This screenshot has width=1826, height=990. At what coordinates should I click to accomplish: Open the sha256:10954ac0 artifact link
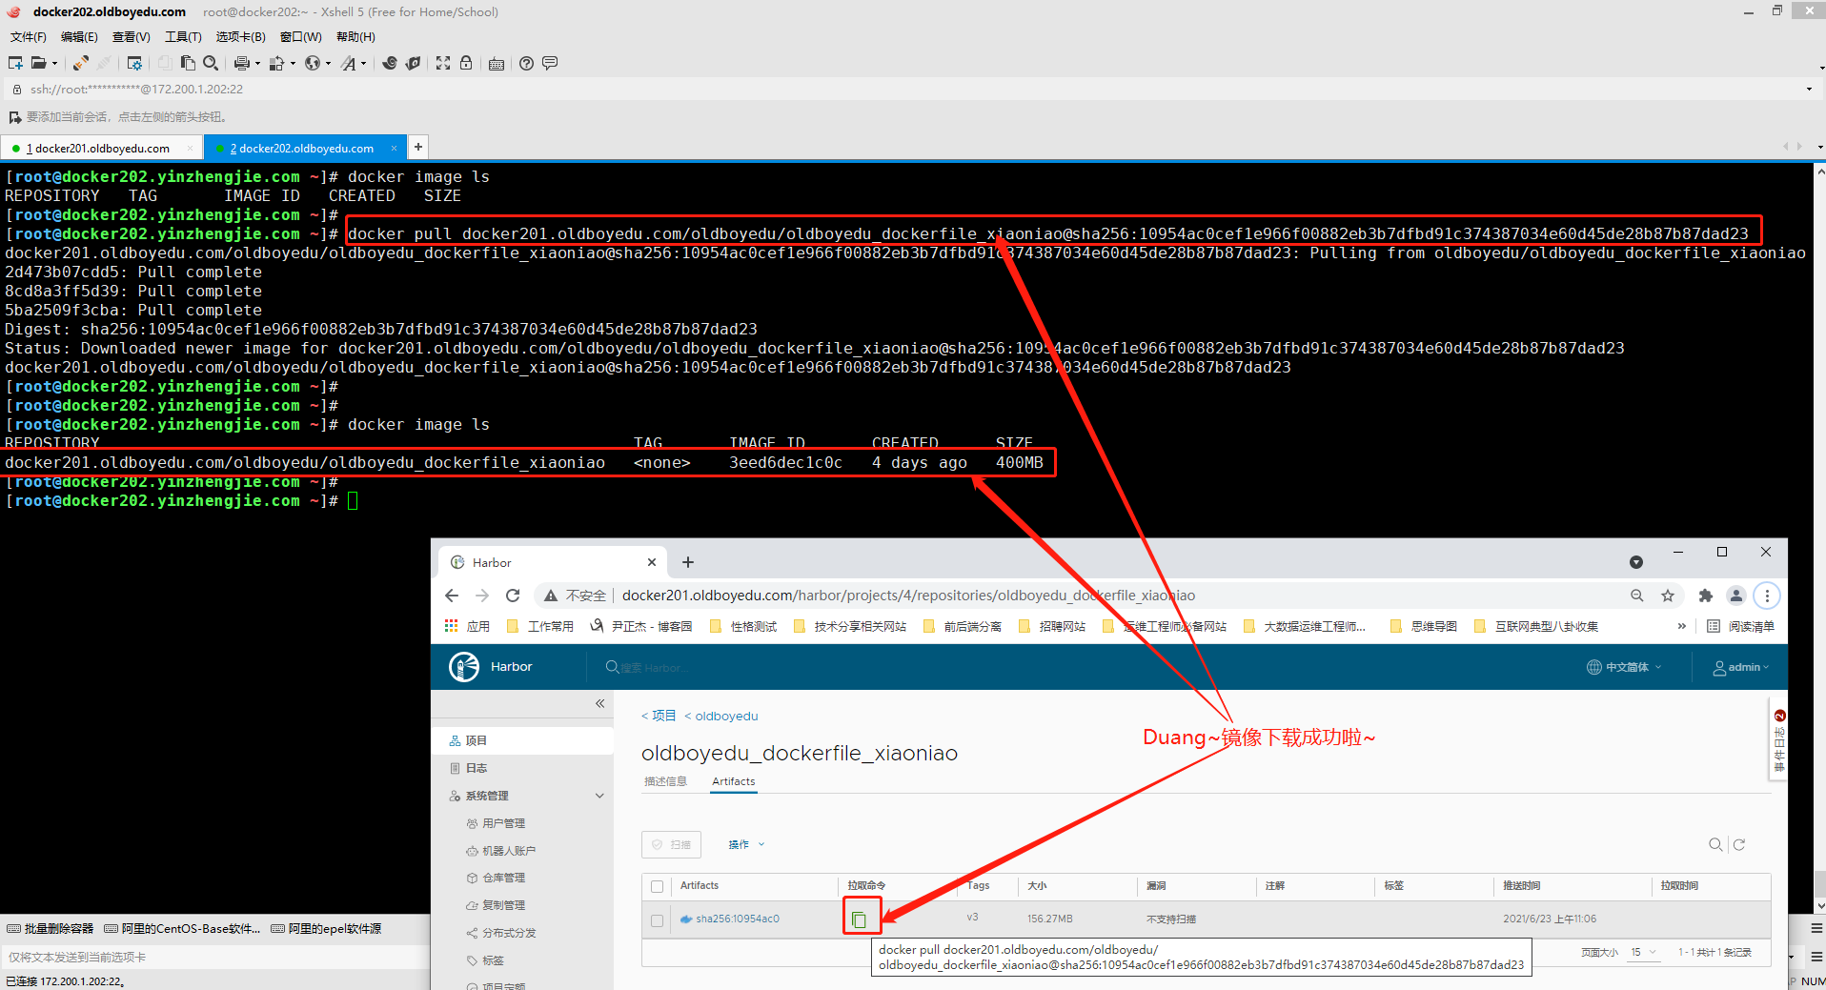pos(737,919)
